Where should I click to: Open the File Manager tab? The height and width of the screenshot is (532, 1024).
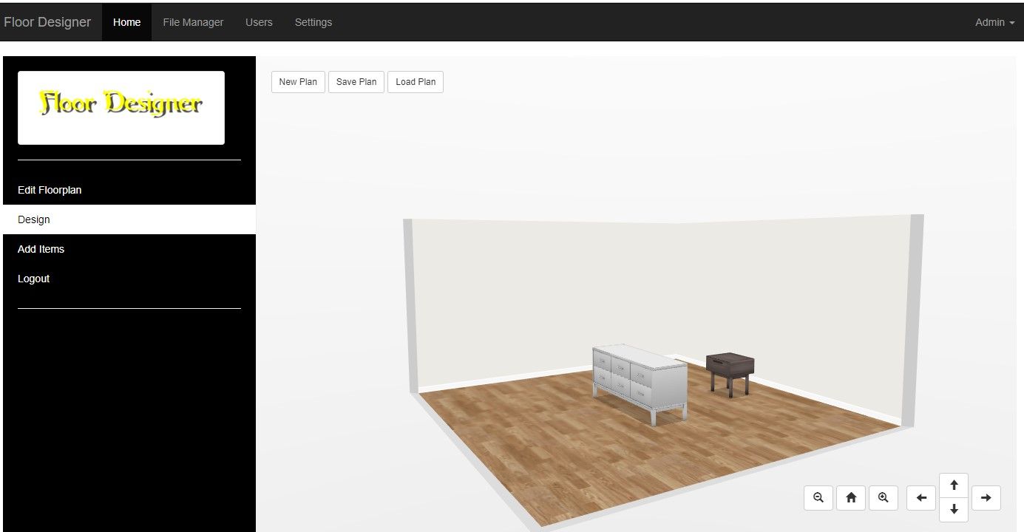(x=193, y=22)
